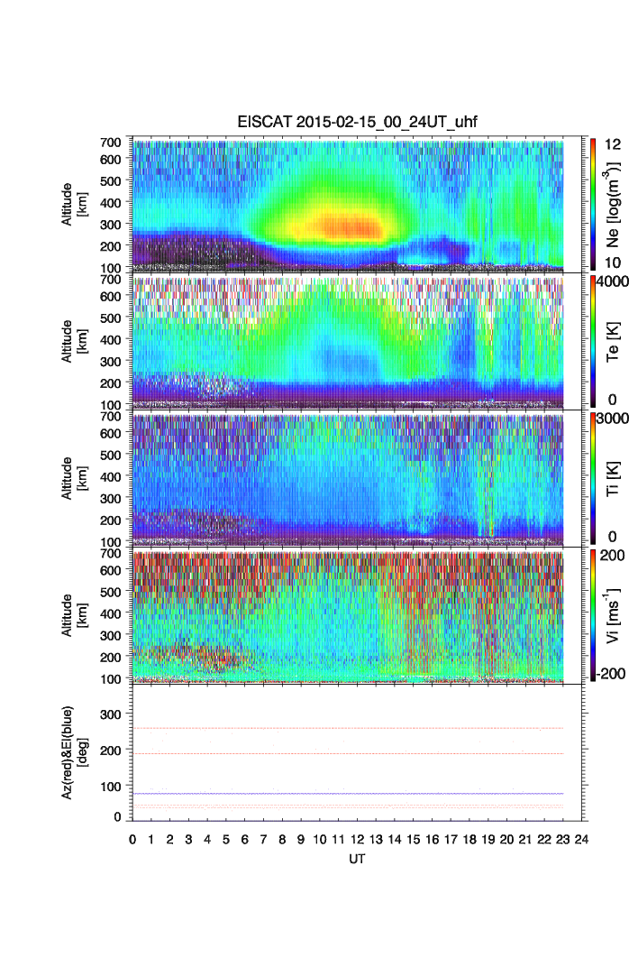The width and height of the screenshot is (638, 958).
Task: Click the '100' altitude tick of Vi panel
Action: pos(111,678)
